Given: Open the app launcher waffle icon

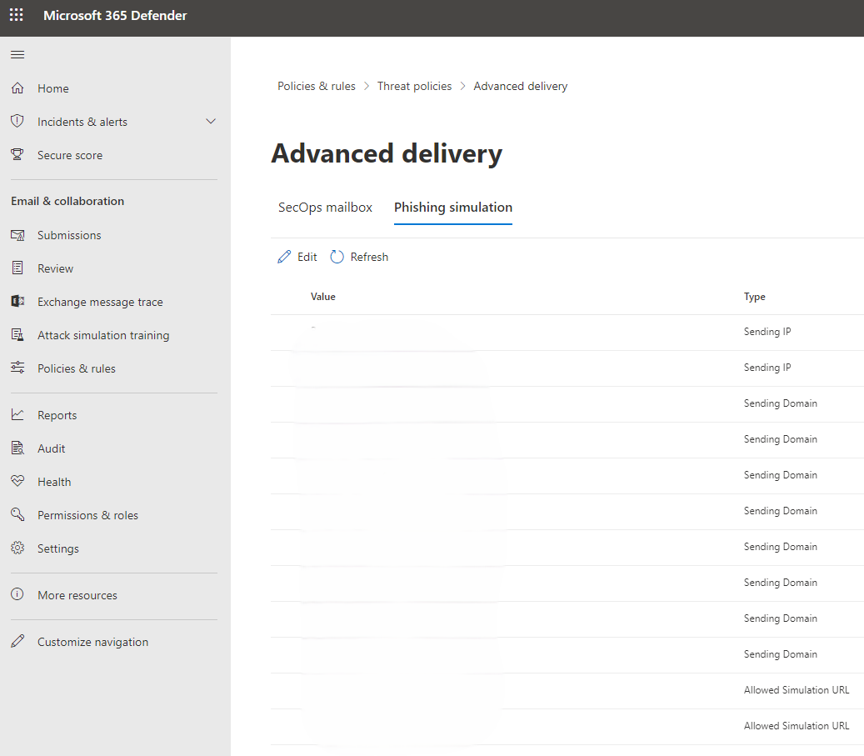Looking at the screenshot, I should click(x=17, y=15).
